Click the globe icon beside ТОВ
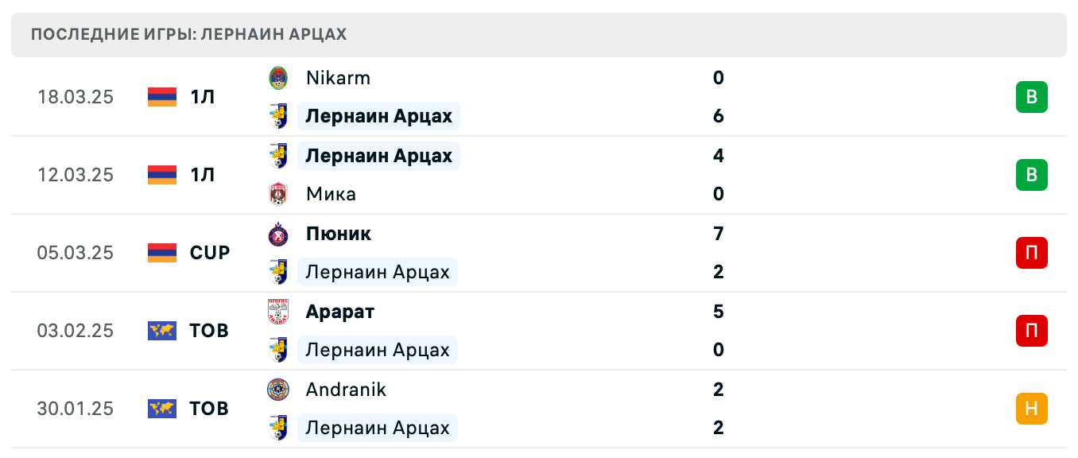The height and width of the screenshot is (458, 1078). (x=161, y=331)
